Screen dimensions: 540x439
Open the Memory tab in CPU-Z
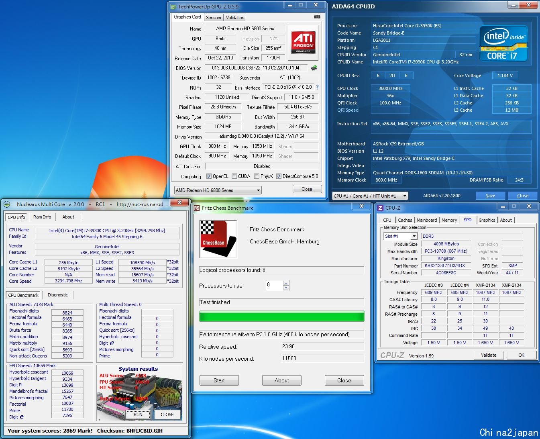(x=449, y=220)
